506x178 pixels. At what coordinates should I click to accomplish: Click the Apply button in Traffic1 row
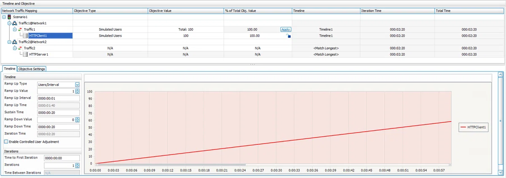(285, 29)
